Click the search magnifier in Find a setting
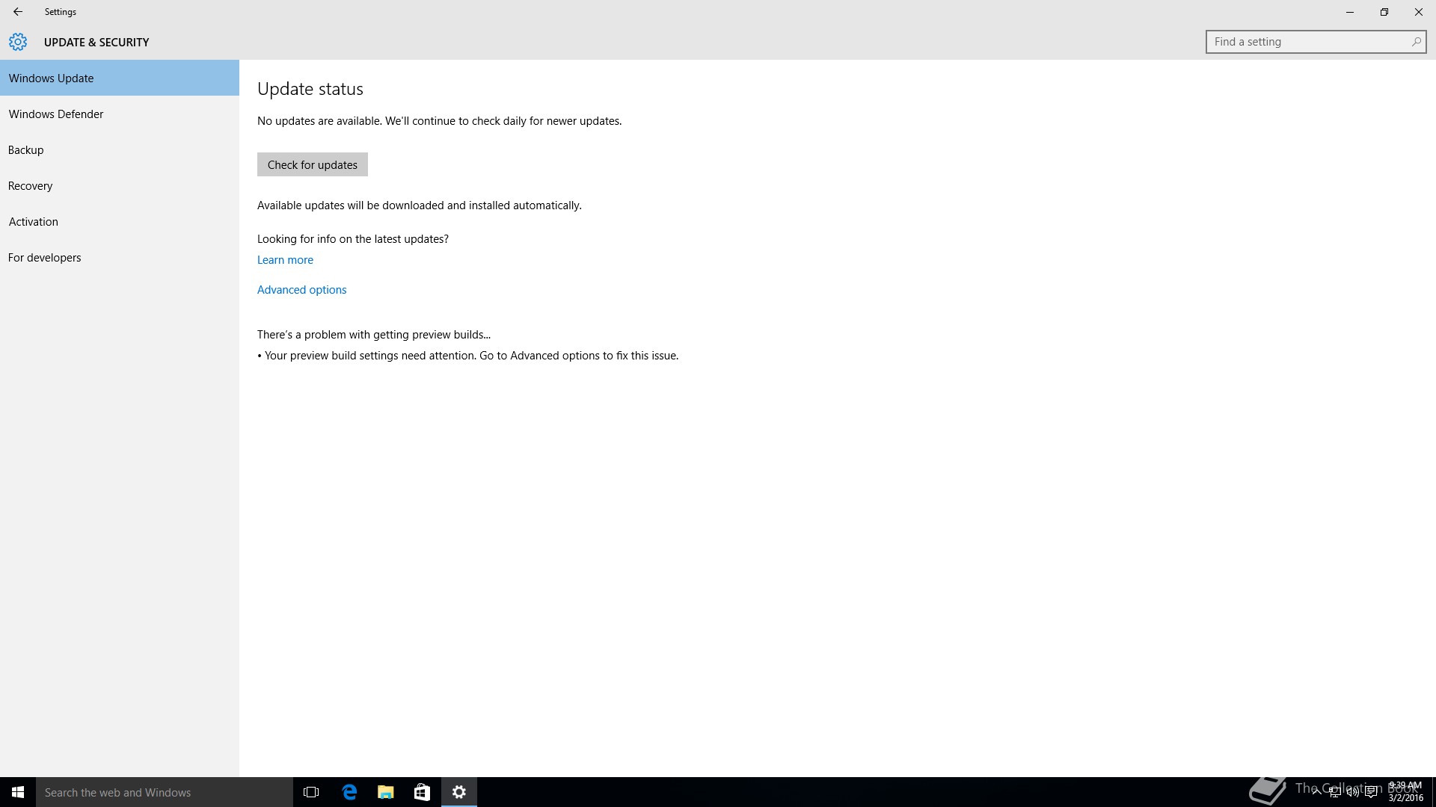The width and height of the screenshot is (1436, 807). coord(1416,42)
